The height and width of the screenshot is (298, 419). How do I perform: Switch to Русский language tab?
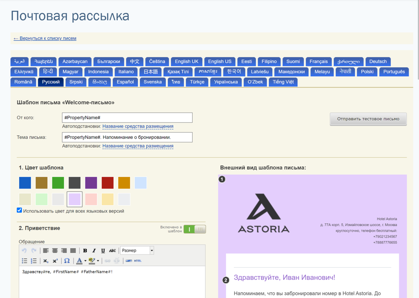tap(51, 82)
